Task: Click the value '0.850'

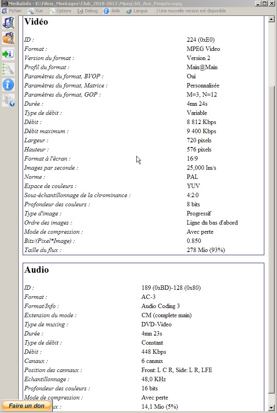Action: [194, 241]
